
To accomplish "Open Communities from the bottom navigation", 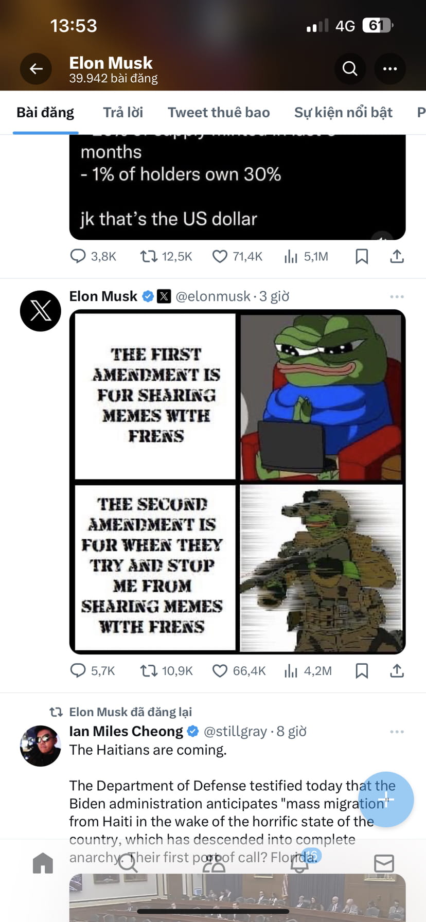I will point(213,863).
